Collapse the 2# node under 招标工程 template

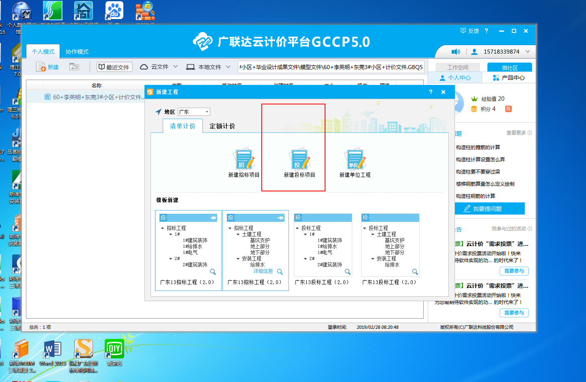tap(171, 258)
